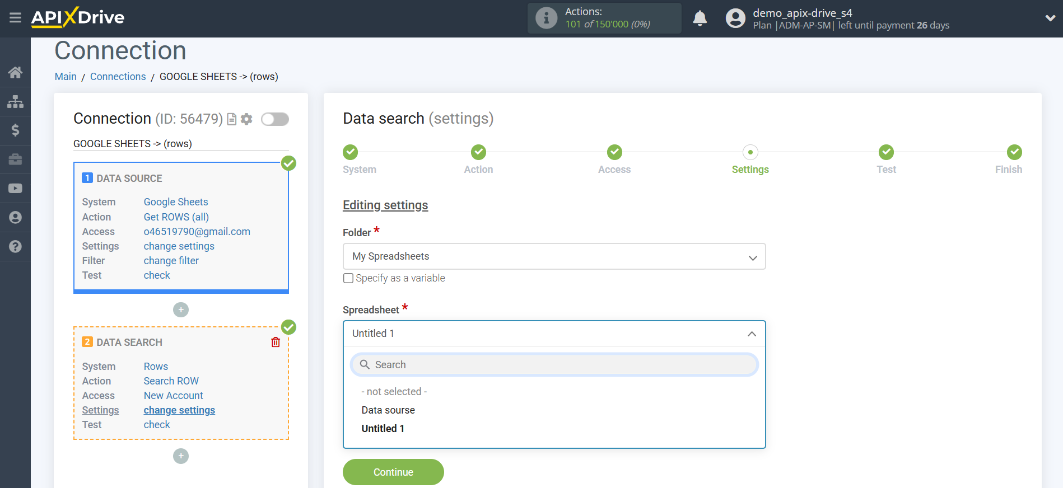The width and height of the screenshot is (1063, 488).
Task: Select the '- not selected -' option
Action: coord(394,392)
